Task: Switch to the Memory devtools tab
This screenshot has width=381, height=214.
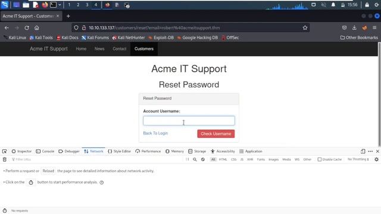Action: click(174, 151)
